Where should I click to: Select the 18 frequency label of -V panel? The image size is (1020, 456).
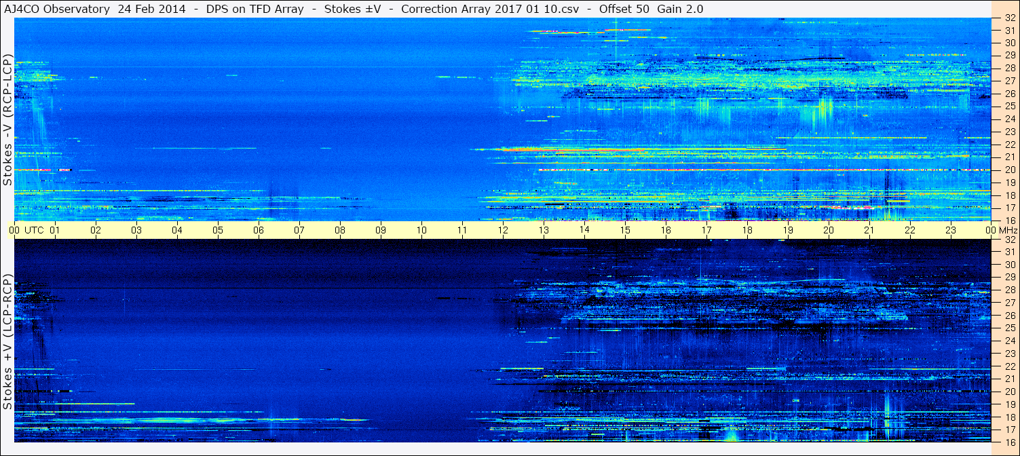[1010, 195]
